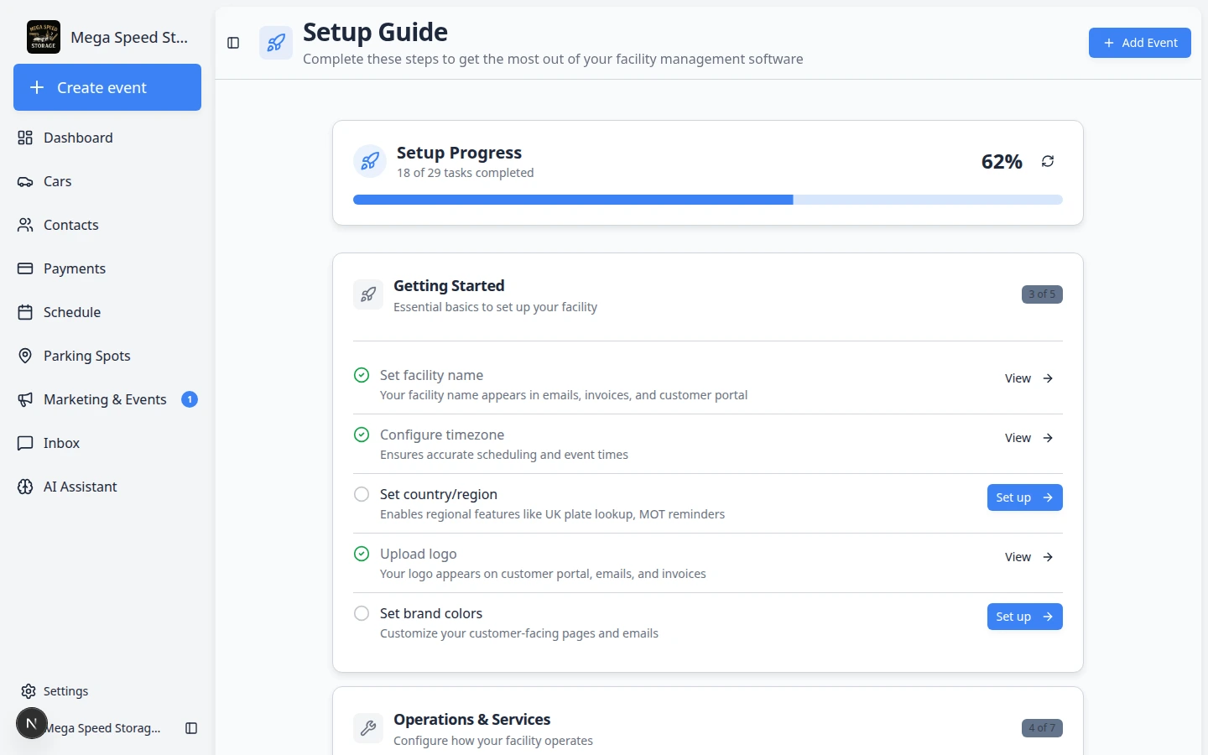This screenshot has height=755, width=1208.
Task: Click the Operations & Services wrench icon
Action: coord(368,728)
